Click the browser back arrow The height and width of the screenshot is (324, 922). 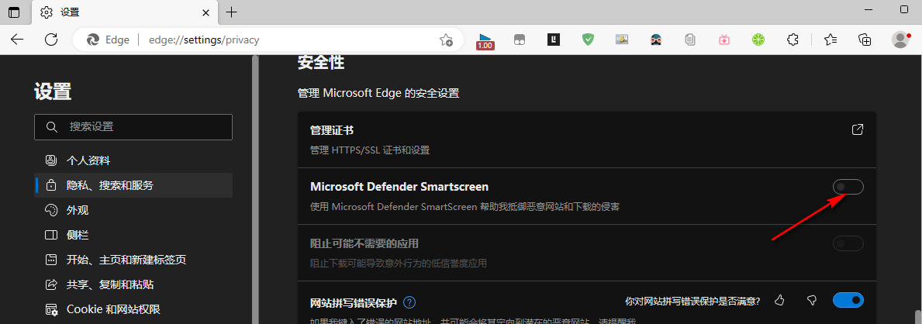click(17, 40)
